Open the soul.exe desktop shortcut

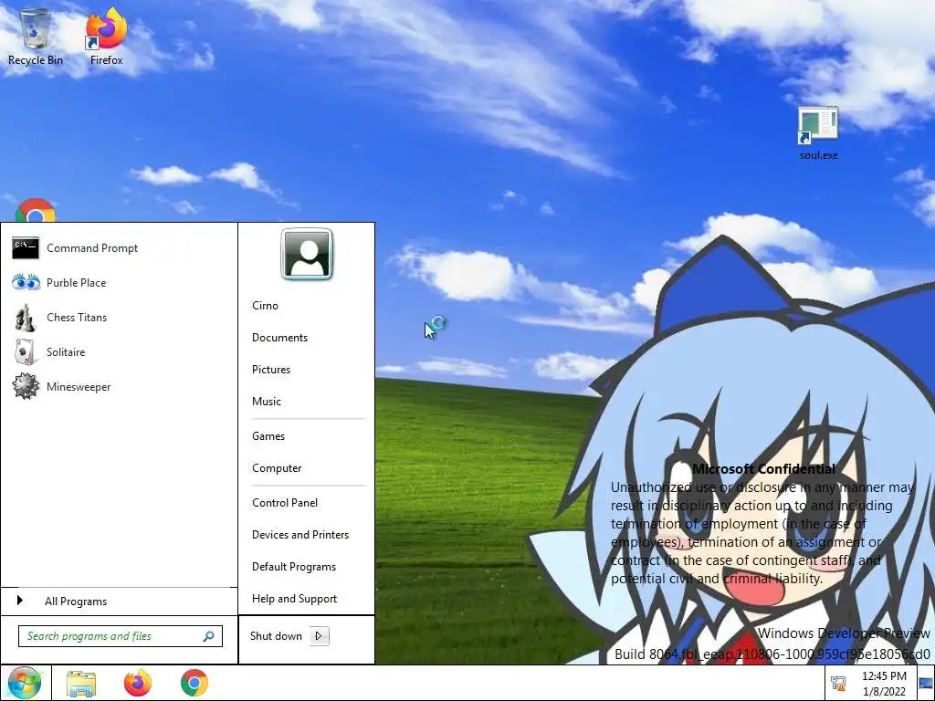click(x=818, y=133)
